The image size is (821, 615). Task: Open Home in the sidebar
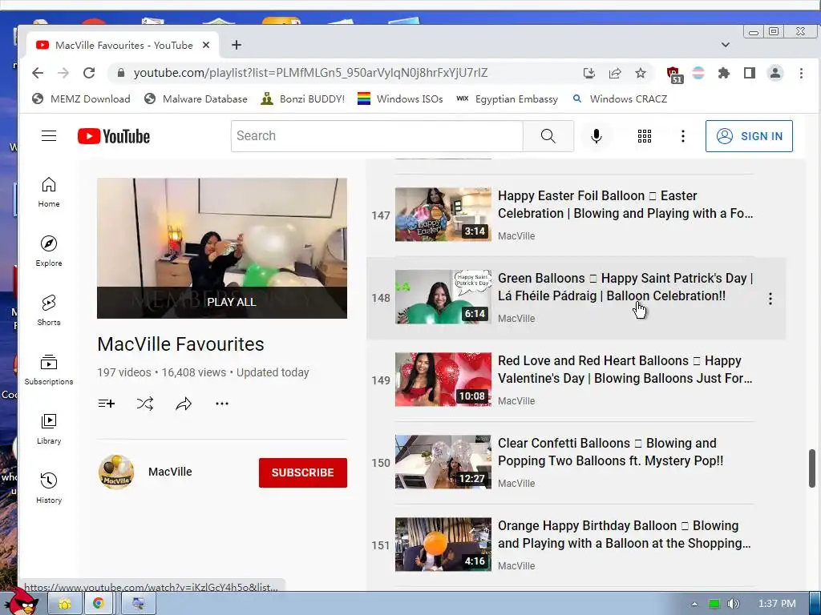[49, 192]
